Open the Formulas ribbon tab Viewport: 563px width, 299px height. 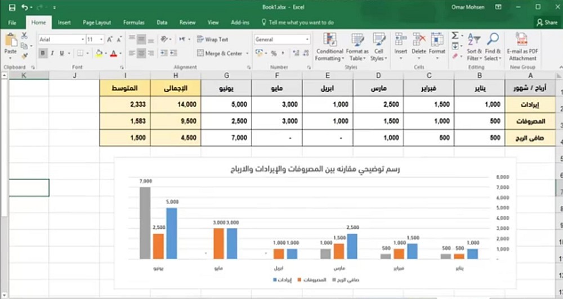133,22
